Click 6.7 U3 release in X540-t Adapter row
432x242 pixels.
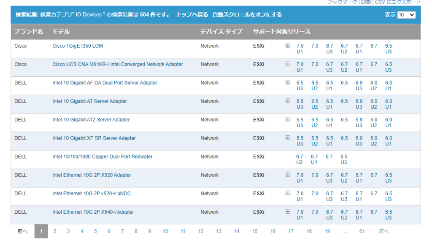pos(329,215)
